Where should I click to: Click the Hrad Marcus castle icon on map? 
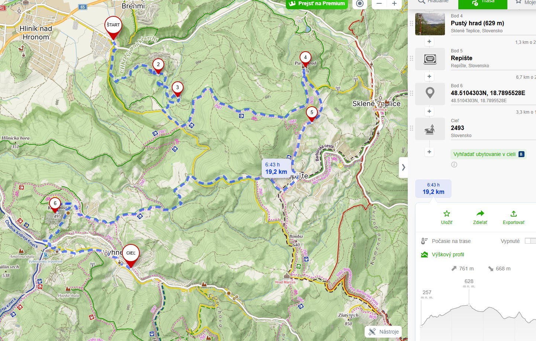click(x=287, y=276)
